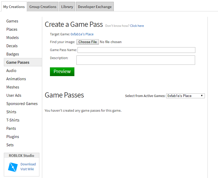Image resolution: width=218 pixels, height=178 pixels.
Task: Open the 0xfab1e's Place target game link
Action: pos(82,34)
